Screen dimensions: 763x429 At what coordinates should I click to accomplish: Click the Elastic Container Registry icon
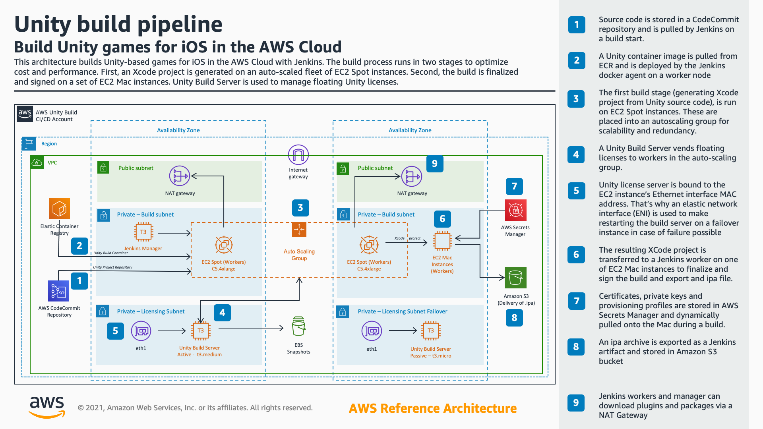point(59,209)
